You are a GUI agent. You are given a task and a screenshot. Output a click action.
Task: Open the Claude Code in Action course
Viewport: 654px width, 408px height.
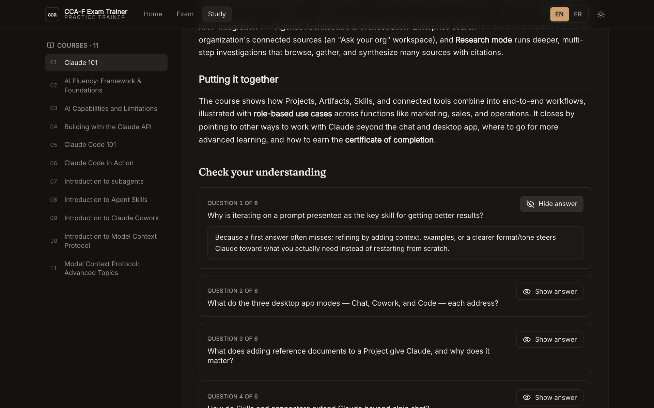[106, 163]
